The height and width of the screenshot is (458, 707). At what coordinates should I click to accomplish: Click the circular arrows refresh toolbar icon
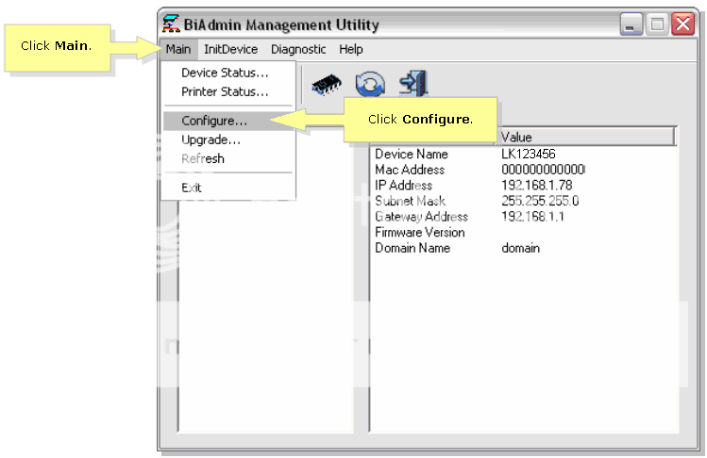point(370,84)
